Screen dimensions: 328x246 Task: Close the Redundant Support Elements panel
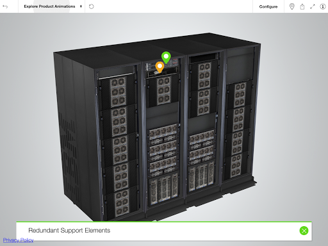coord(304,231)
